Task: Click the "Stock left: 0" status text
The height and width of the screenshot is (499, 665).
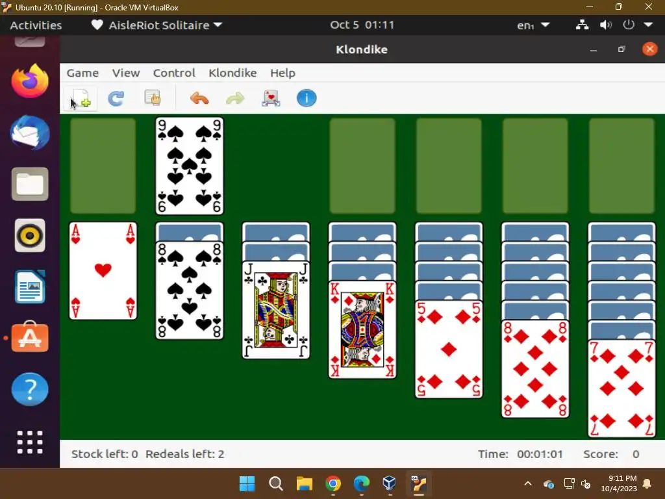Action: (x=105, y=454)
